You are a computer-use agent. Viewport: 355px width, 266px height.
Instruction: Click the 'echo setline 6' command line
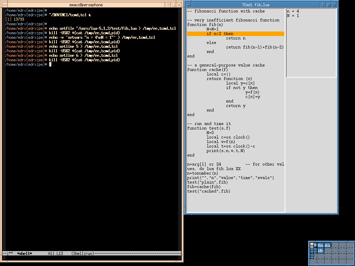tap(83, 56)
